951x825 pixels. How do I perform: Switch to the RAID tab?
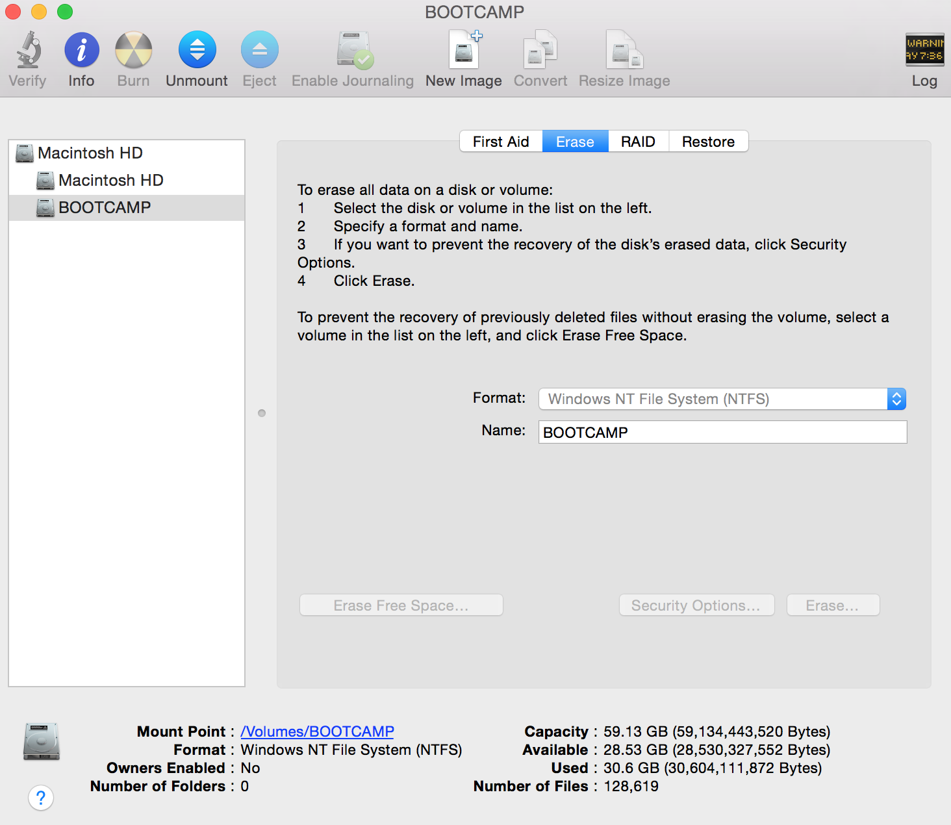pos(639,142)
